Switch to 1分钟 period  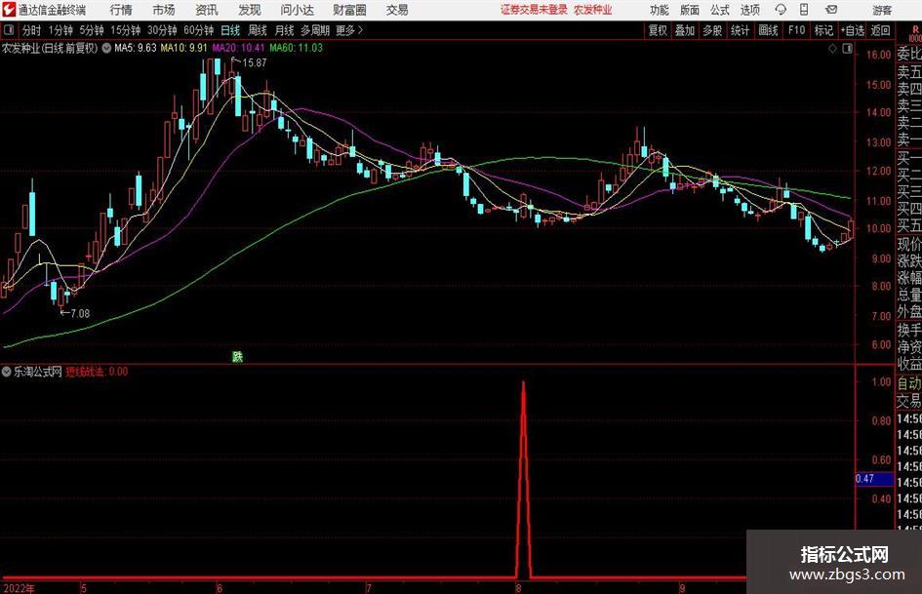pos(60,30)
